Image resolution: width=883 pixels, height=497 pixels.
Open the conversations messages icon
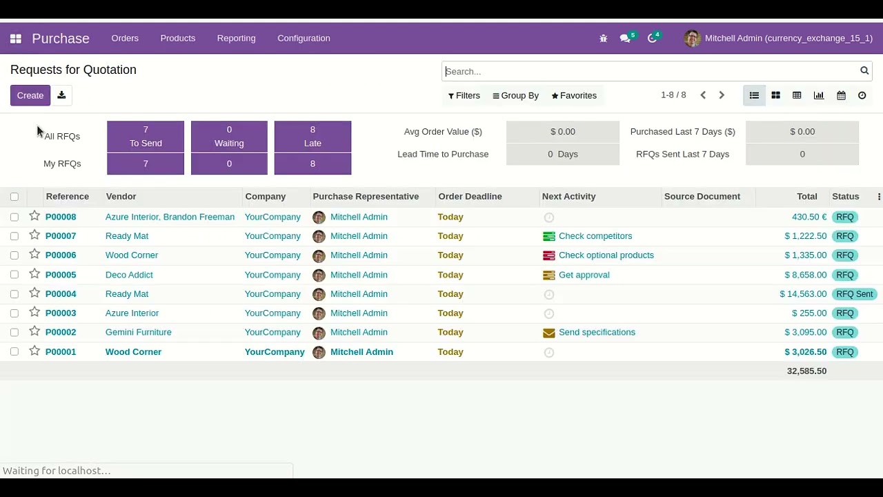coord(625,39)
